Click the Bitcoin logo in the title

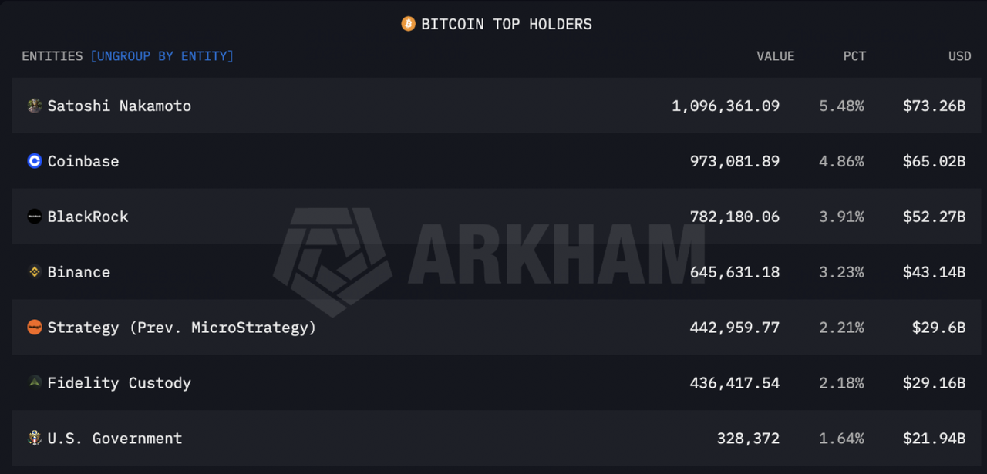[408, 24]
